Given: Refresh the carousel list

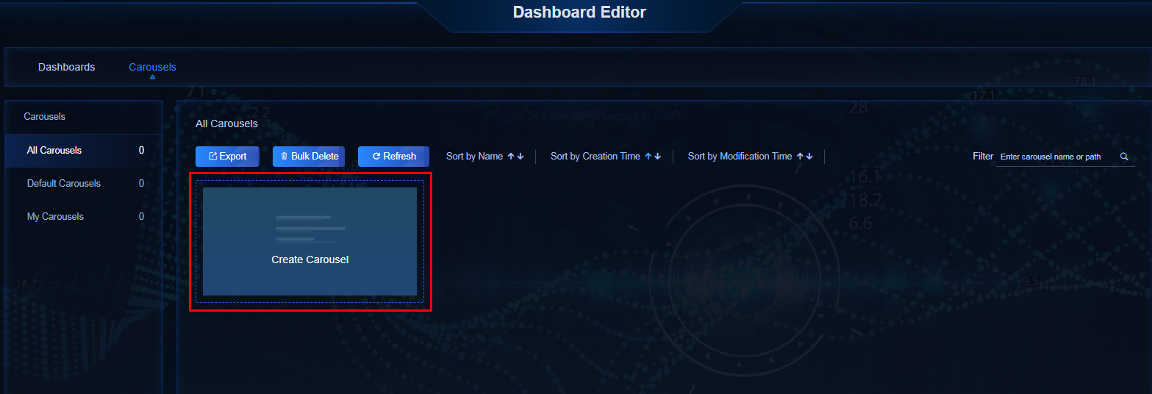Looking at the screenshot, I should pyautogui.click(x=393, y=157).
